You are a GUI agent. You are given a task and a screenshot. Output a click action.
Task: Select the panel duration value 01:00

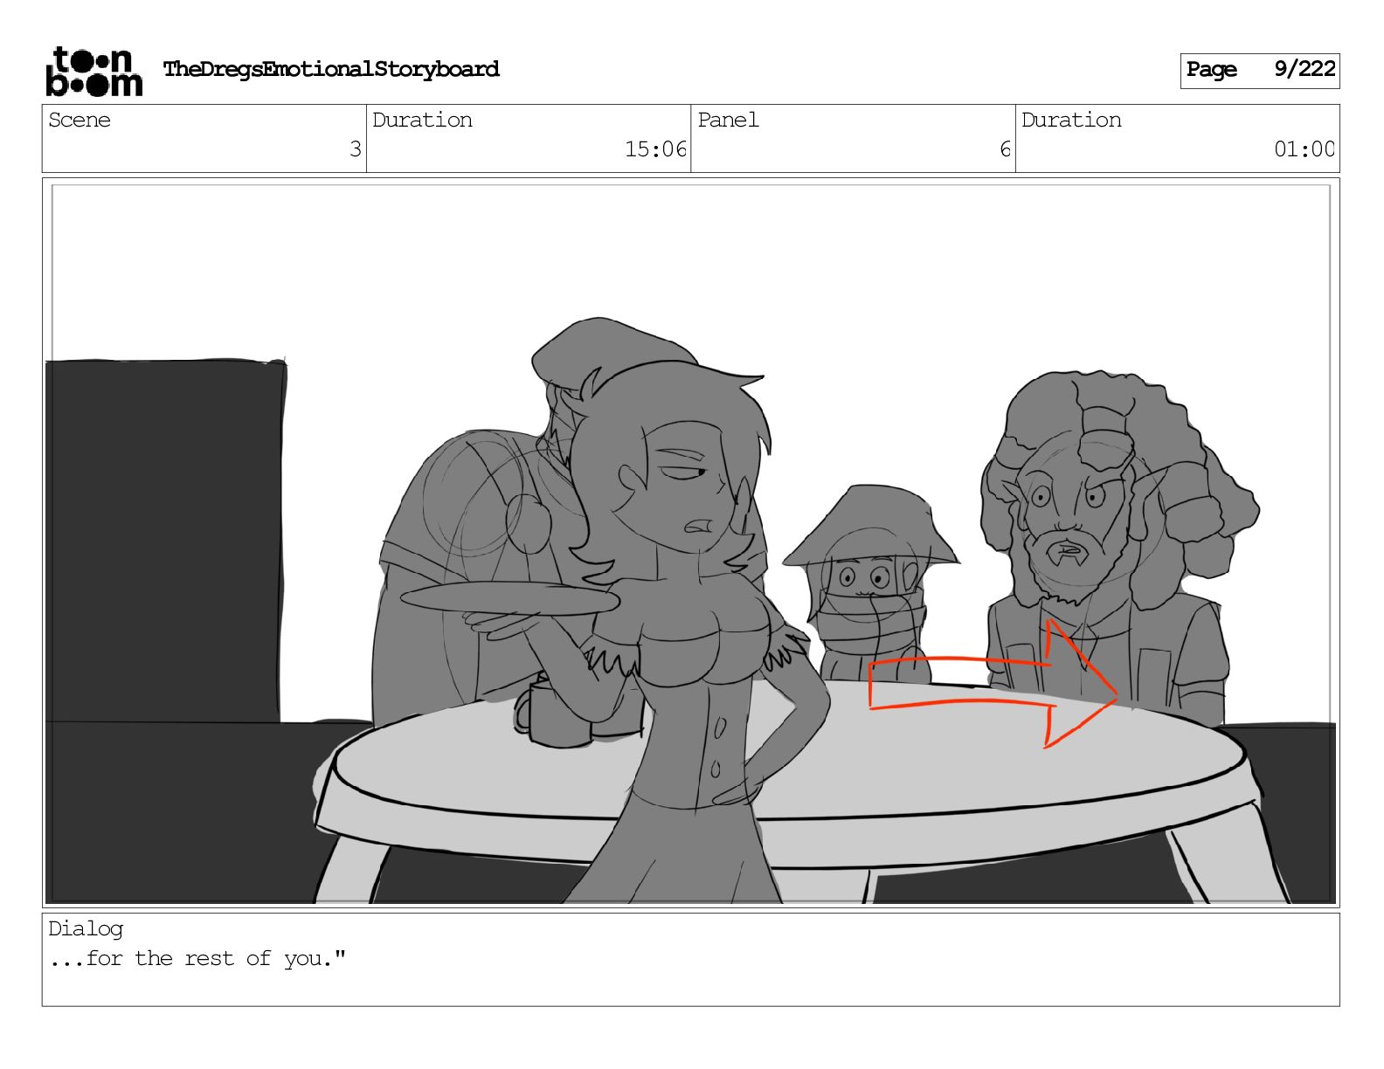pyautogui.click(x=1304, y=149)
